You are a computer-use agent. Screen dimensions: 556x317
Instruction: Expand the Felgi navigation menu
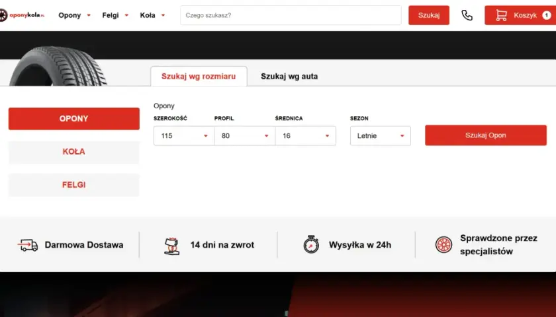[x=115, y=15]
